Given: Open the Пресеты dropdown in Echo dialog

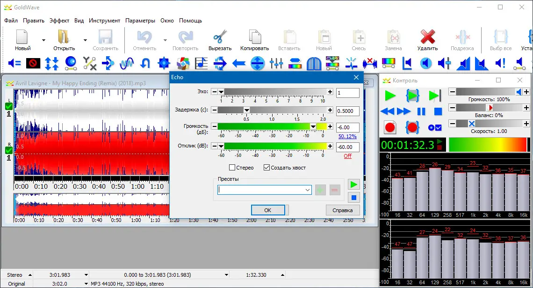Looking at the screenshot, I should coord(308,190).
